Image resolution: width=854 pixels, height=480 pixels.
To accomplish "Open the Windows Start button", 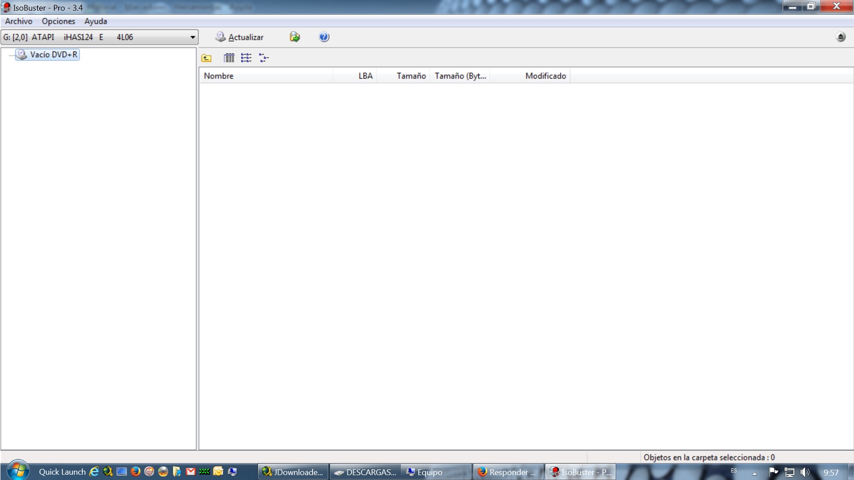I will [18, 471].
